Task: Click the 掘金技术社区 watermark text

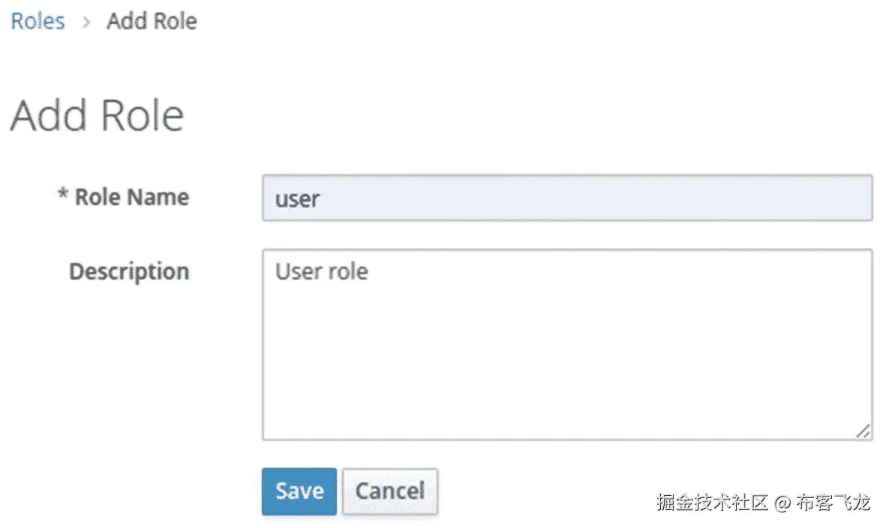Action: pos(712,502)
